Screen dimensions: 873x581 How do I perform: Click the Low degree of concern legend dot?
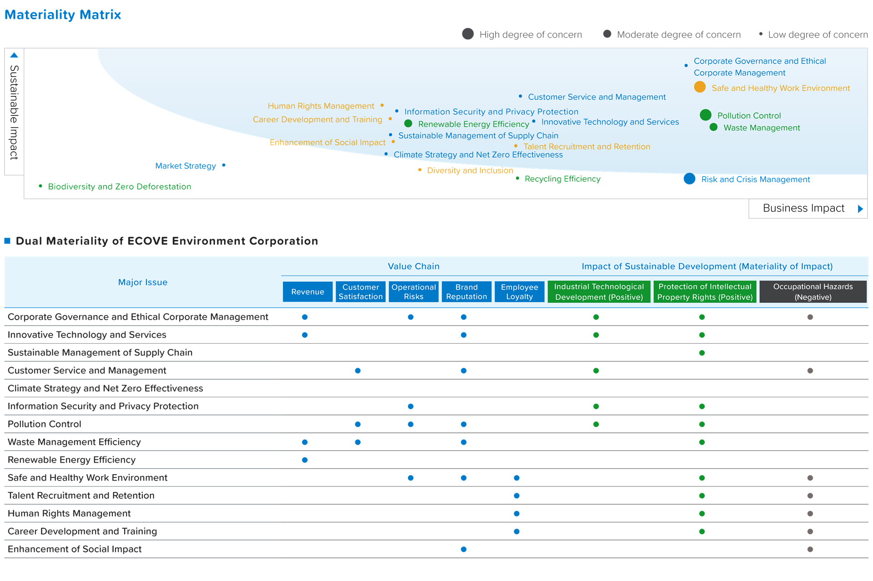pos(761,34)
